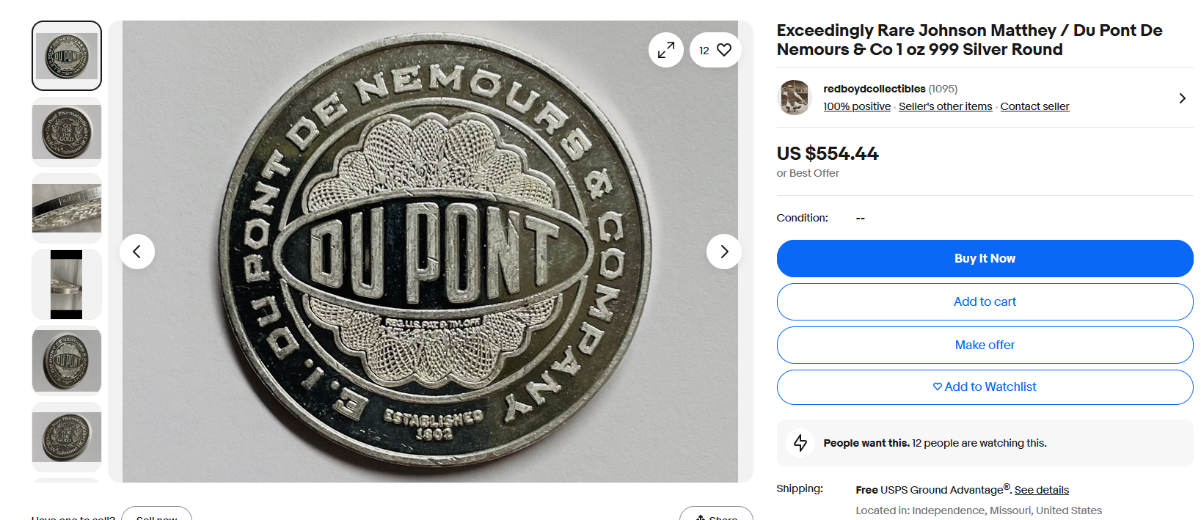Open Seller's other items link
1201x520 pixels.
click(x=945, y=106)
